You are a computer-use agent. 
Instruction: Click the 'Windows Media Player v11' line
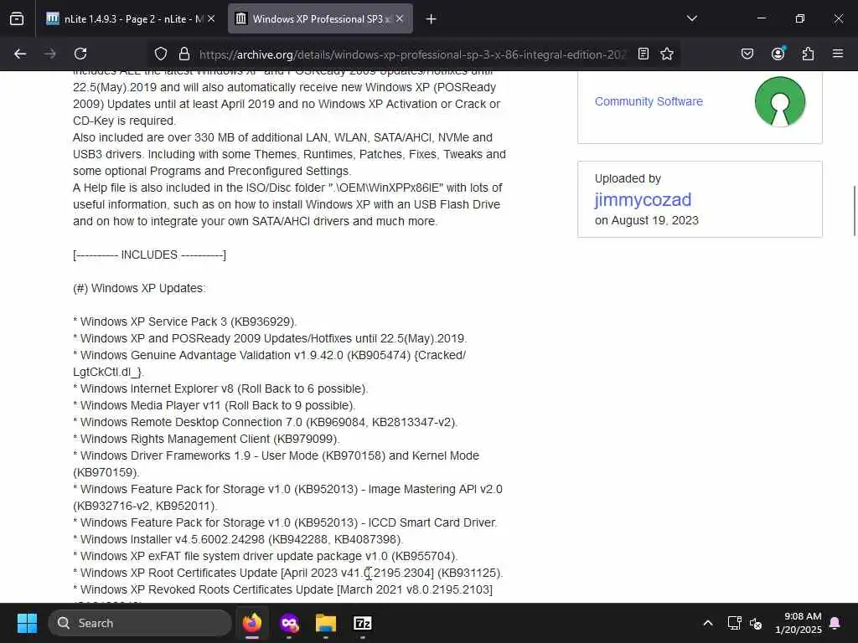tap(214, 406)
